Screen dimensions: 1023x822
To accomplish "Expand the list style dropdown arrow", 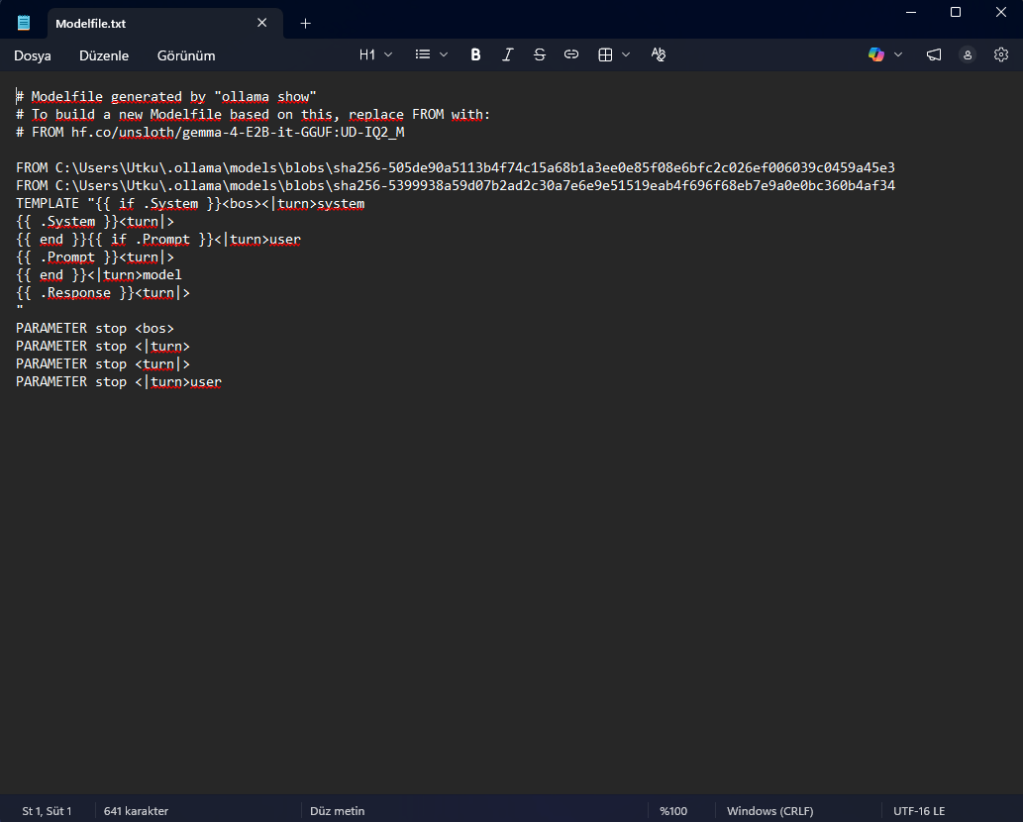I will [x=444, y=54].
